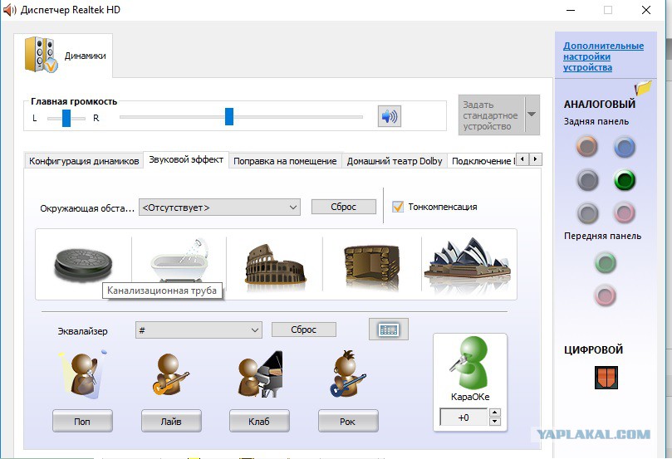Screen dimensions: 672x459
Task: Switch to Конфигурация динамиков tab
Action: pos(84,161)
